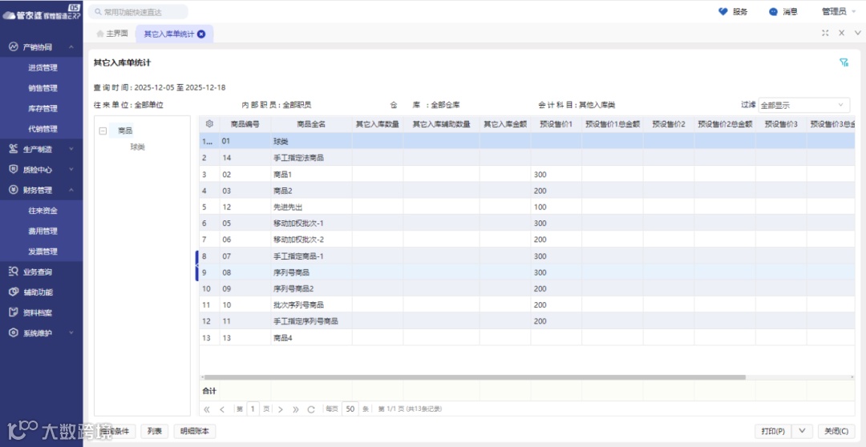
Task: Go to the first page of results
Action: [207, 409]
